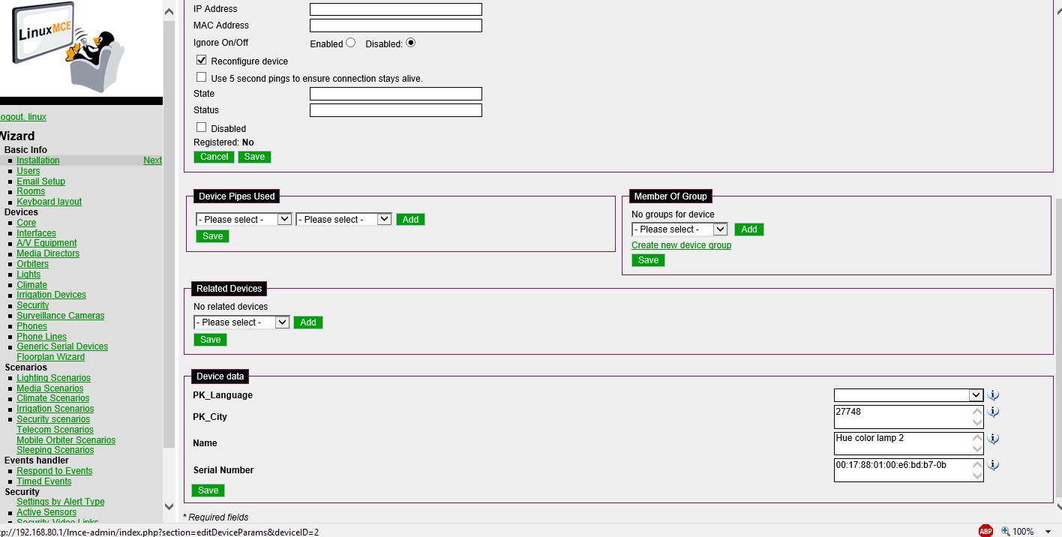Open Users in the sidebar
Image resolution: width=1062 pixels, height=537 pixels.
tap(28, 171)
